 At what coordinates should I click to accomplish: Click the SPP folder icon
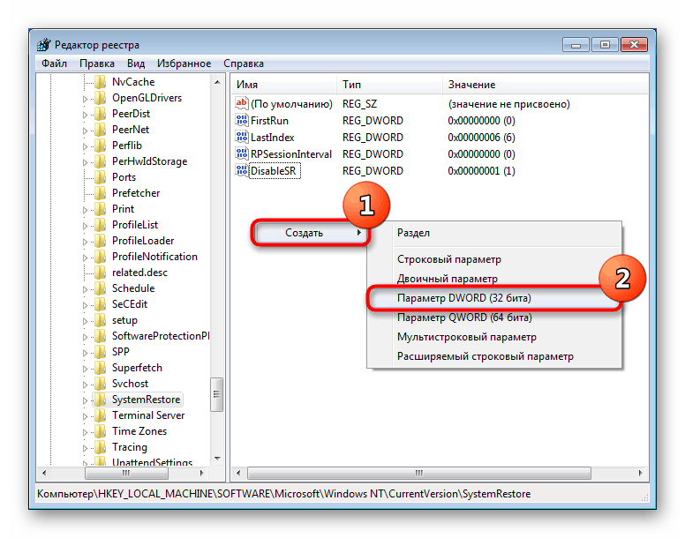(x=101, y=352)
